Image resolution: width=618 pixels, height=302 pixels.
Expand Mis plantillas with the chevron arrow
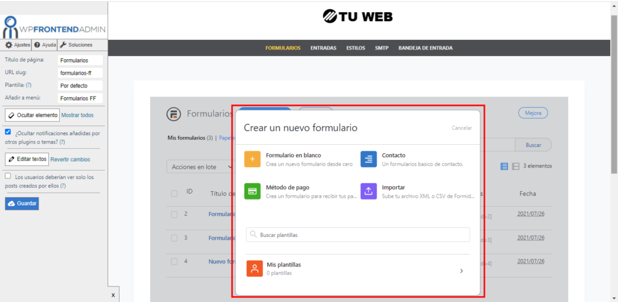click(462, 271)
